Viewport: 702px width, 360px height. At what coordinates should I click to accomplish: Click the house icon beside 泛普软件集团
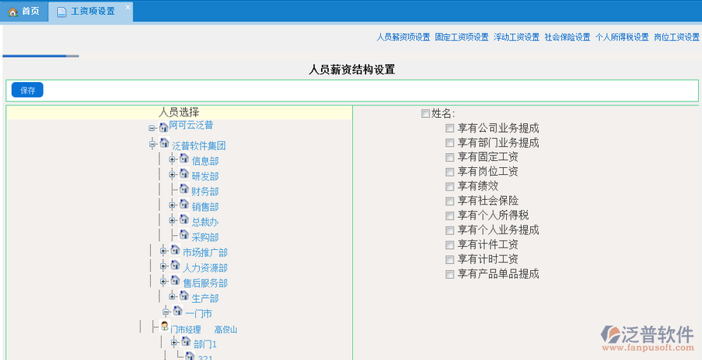tap(165, 144)
